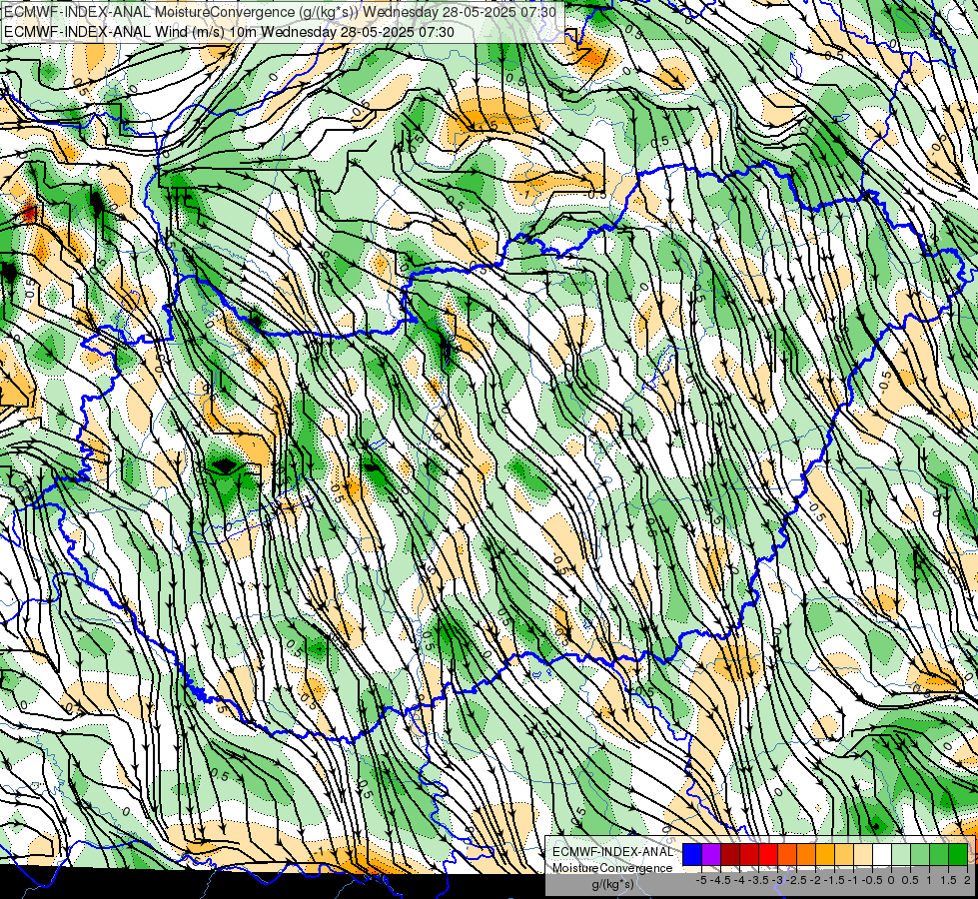The width and height of the screenshot is (978, 899).
Task: Click the white legend swatch between -0.5 and 0
Action: [882, 854]
